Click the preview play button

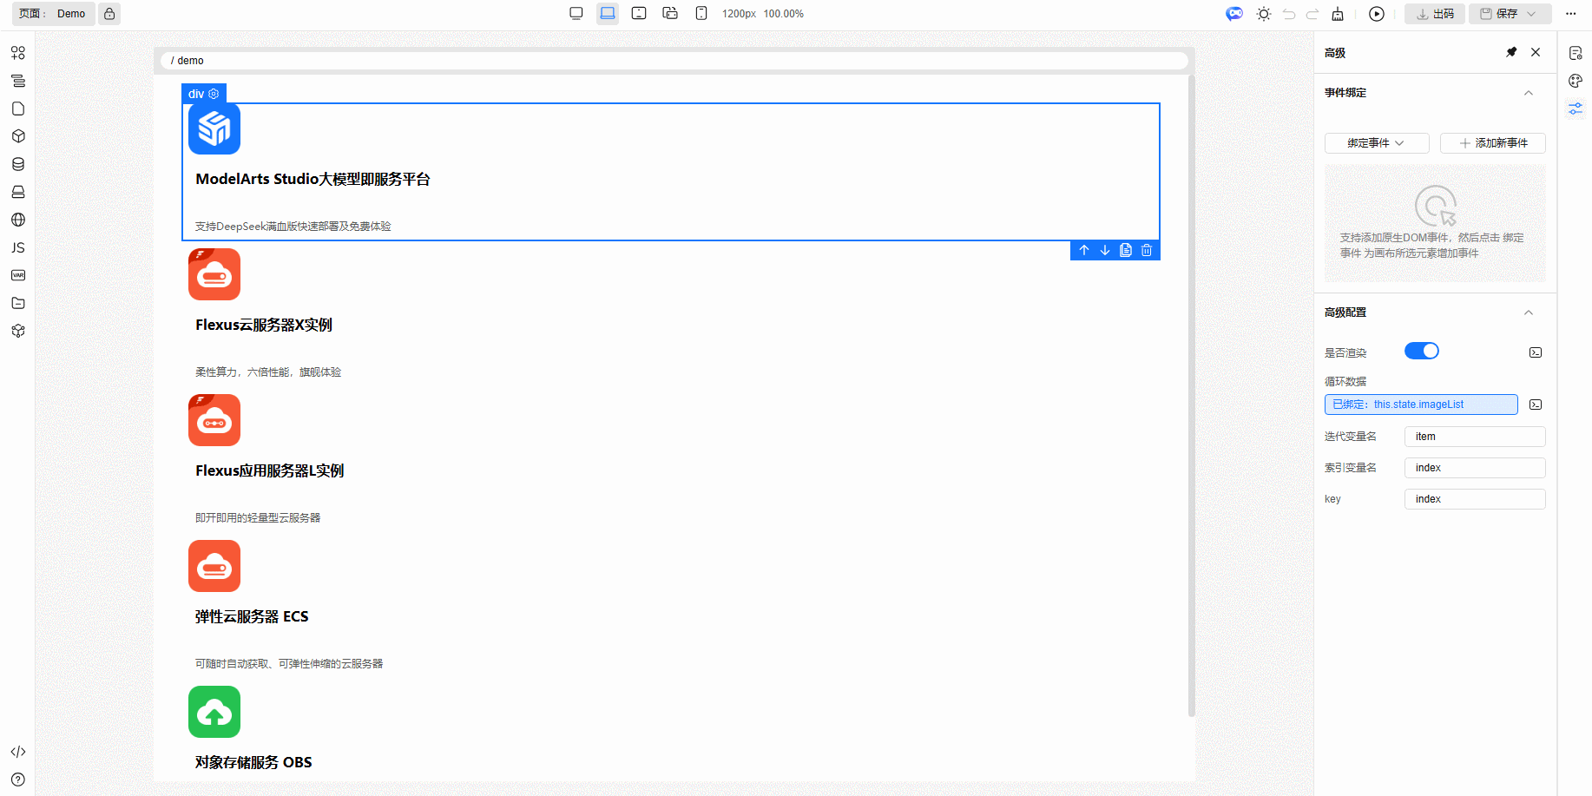(1377, 14)
